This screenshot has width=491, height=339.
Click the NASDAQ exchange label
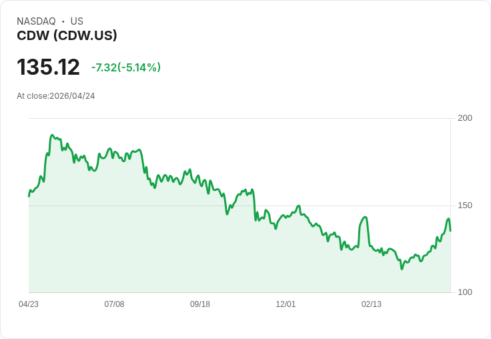click(36, 21)
